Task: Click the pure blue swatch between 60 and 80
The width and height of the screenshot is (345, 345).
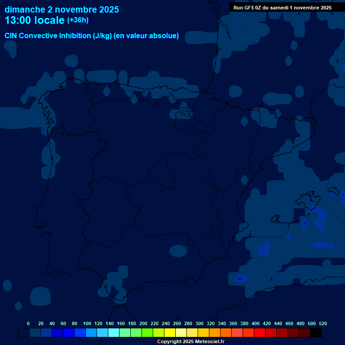Action: coord(69,332)
